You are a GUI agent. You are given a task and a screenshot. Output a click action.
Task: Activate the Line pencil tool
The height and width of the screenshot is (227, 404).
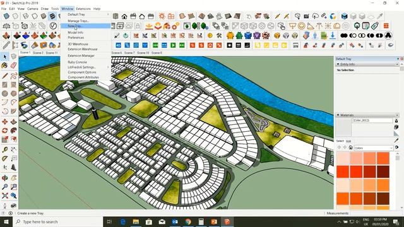point(4,76)
